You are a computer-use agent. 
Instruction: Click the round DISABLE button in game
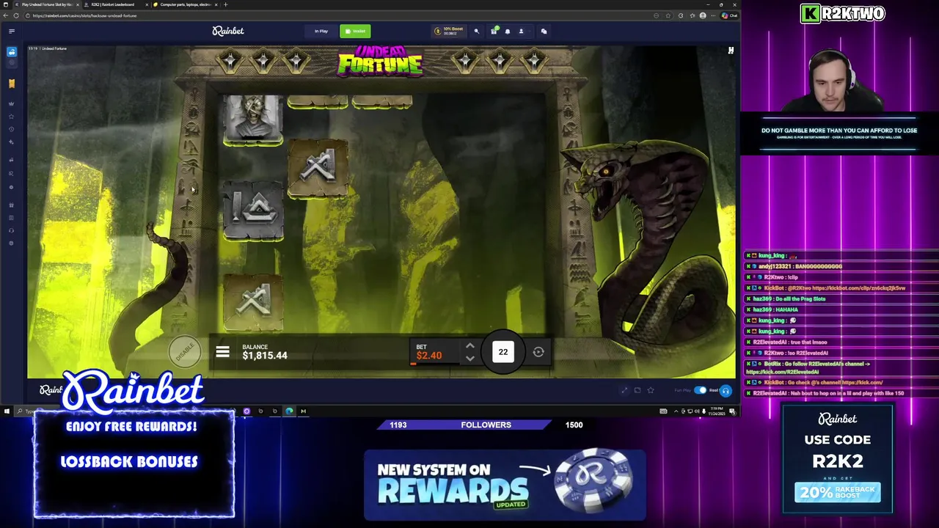[x=184, y=351]
